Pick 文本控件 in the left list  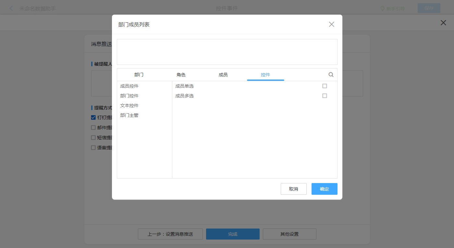point(129,105)
